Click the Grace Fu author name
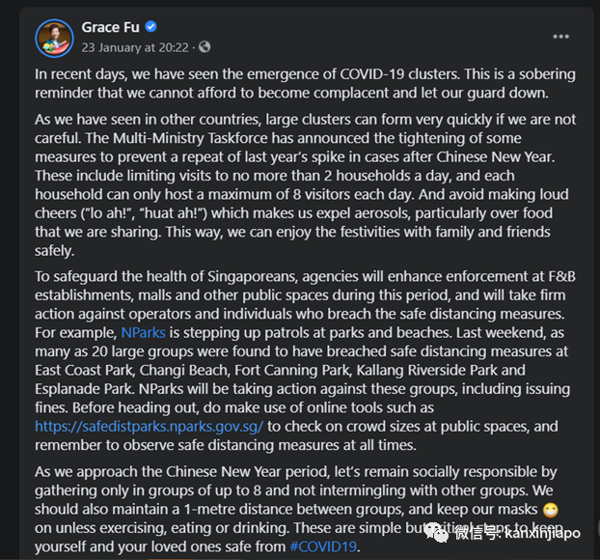 point(113,27)
